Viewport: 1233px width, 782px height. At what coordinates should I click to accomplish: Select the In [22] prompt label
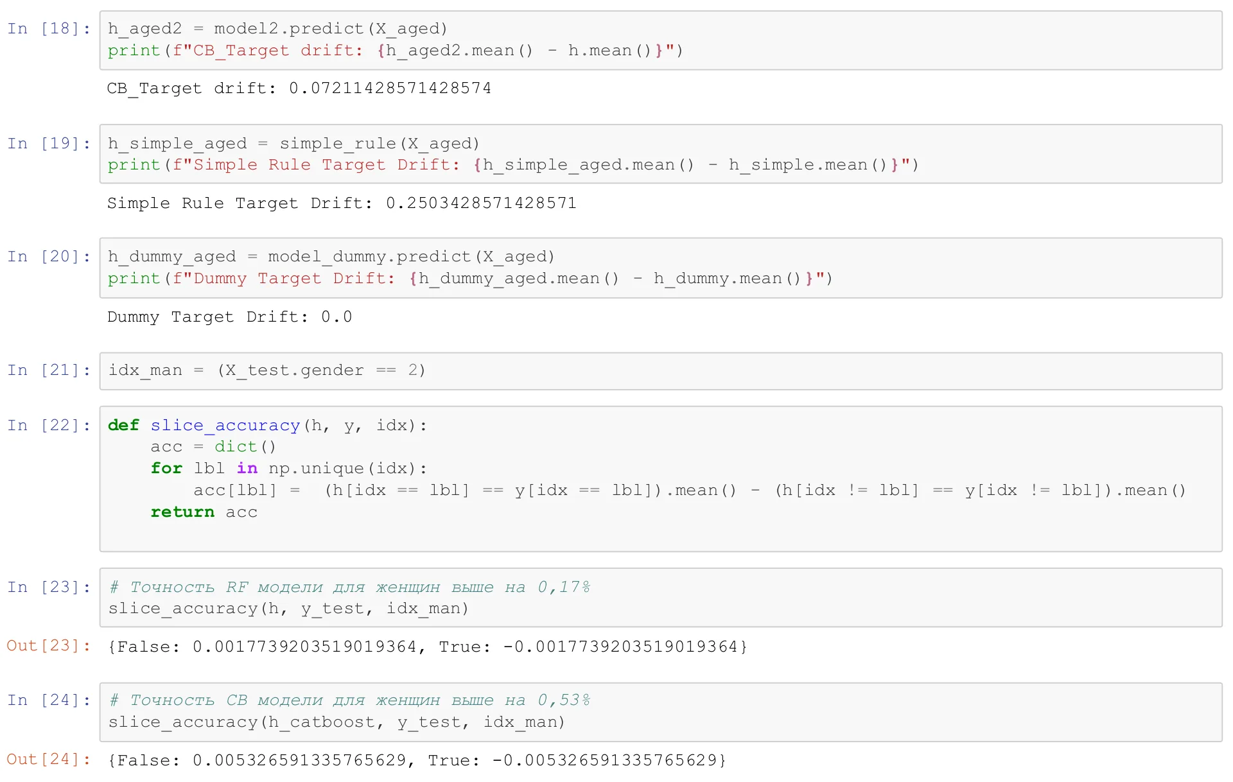pyautogui.click(x=49, y=426)
